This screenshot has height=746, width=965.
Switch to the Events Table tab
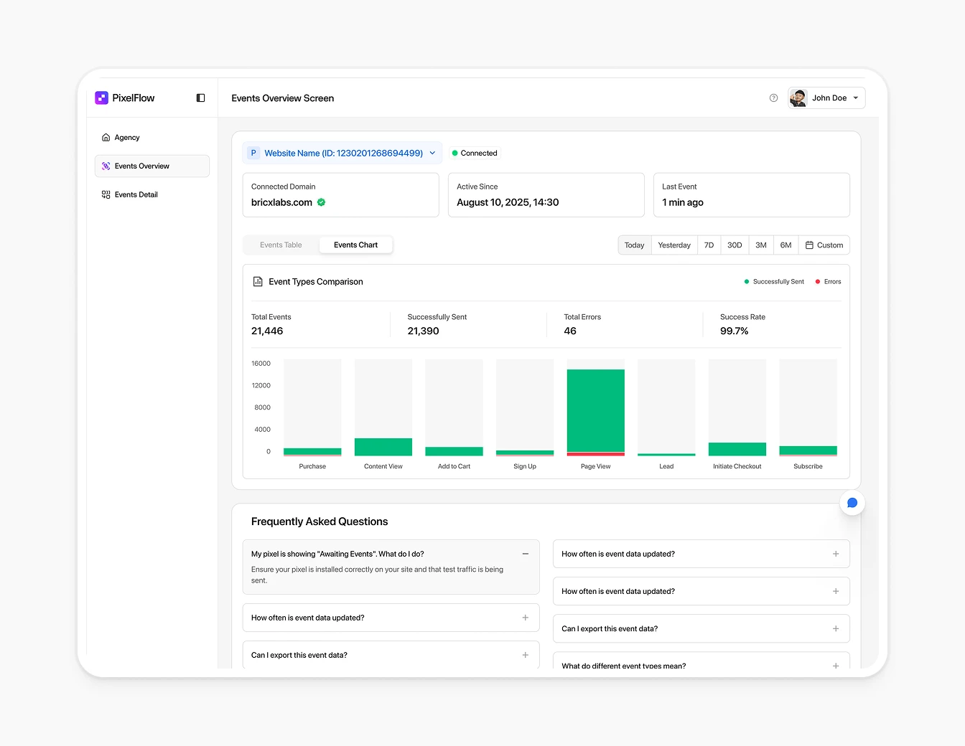281,245
